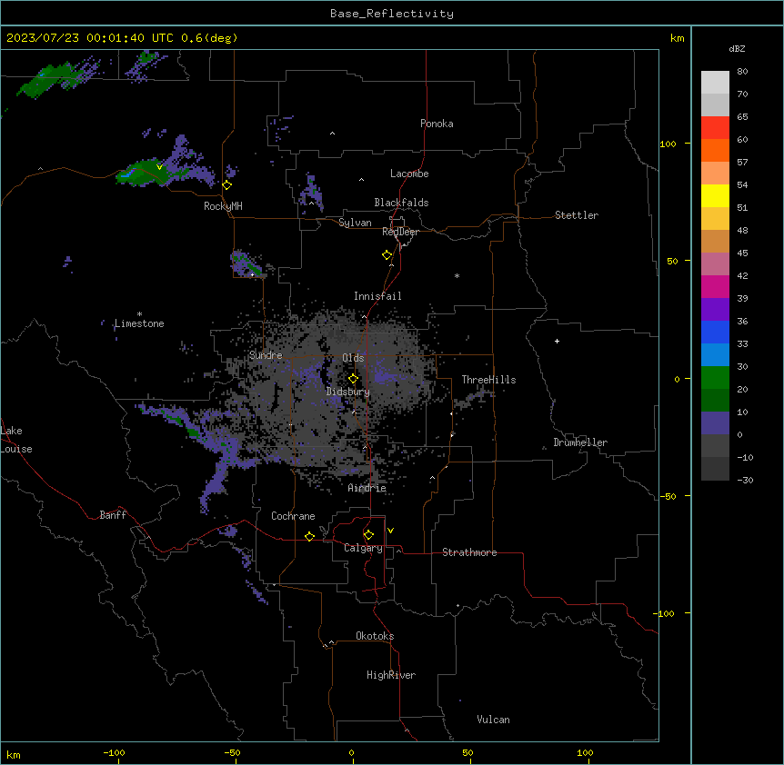Click the white asterisk east of Innisfail
This screenshot has width=784, height=765.
click(x=457, y=275)
